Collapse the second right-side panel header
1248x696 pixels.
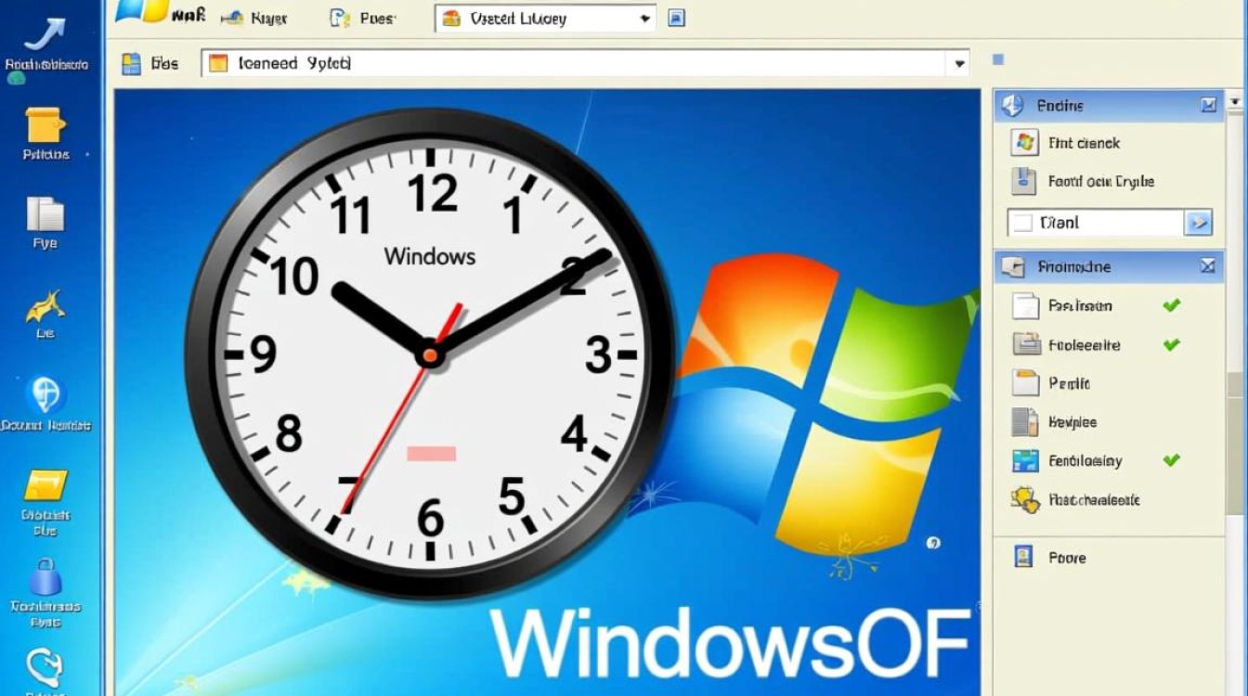(1207, 266)
